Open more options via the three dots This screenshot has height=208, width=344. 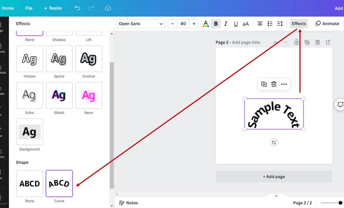pyautogui.click(x=284, y=84)
